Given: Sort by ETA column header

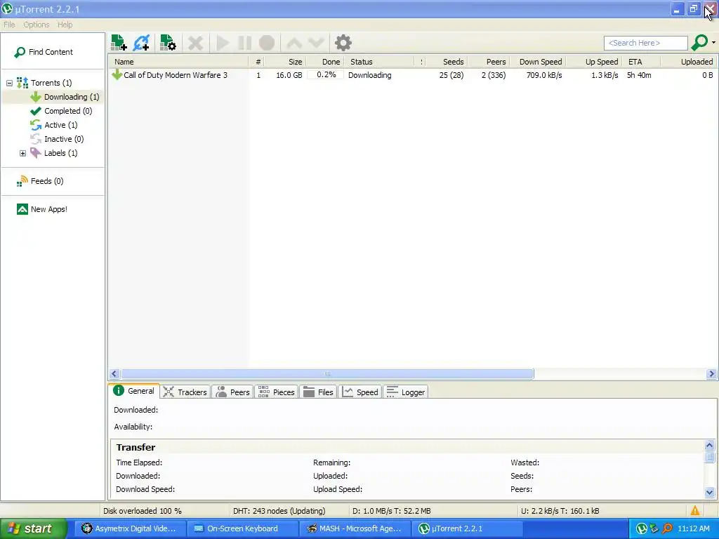Looking at the screenshot, I should click(x=641, y=62).
